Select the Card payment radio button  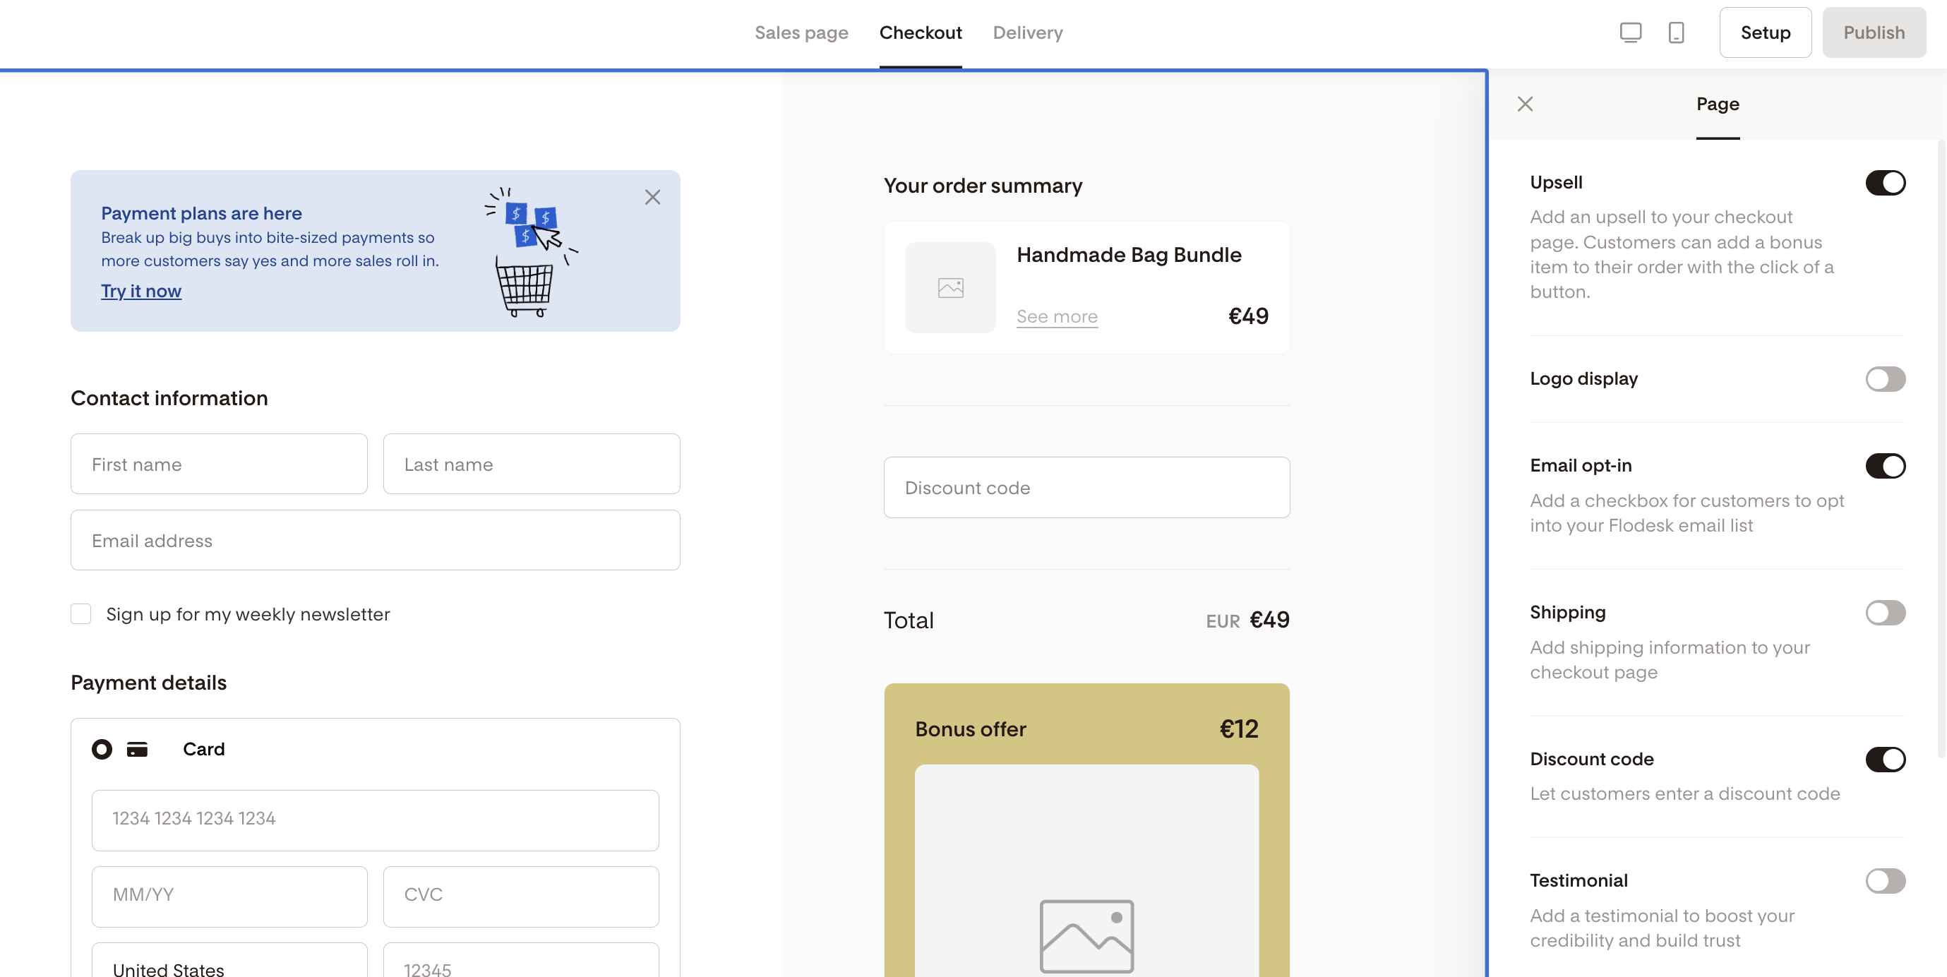pos(102,749)
